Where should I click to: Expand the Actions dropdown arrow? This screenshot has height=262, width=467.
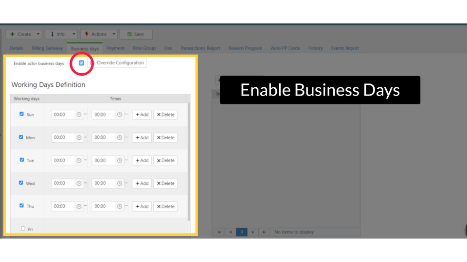pos(113,34)
